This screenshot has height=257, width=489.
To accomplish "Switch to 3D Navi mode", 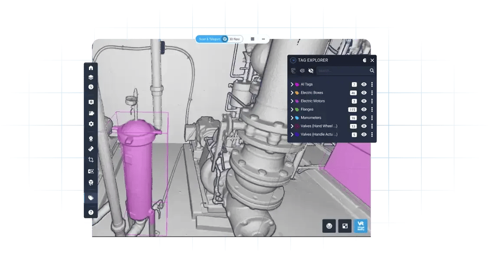I will coord(234,39).
